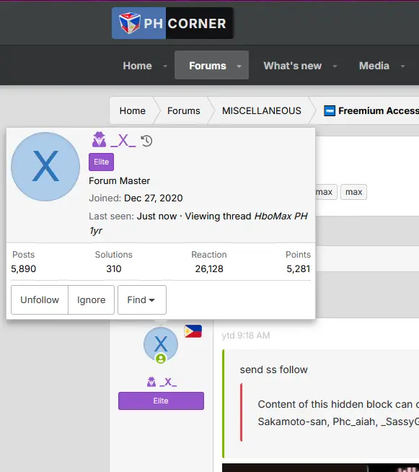Click the small X avatar in the post

(161, 344)
